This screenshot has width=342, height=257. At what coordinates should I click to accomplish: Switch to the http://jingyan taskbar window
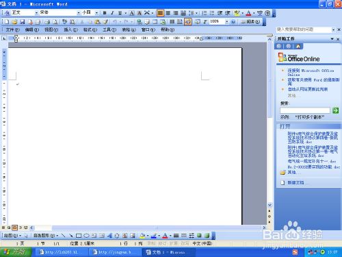114,252
